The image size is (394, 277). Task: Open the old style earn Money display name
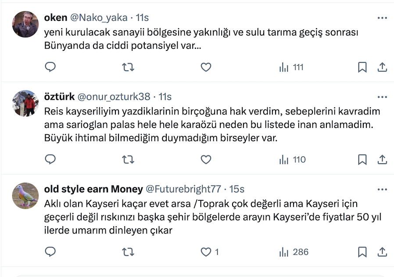pyautogui.click(x=93, y=189)
